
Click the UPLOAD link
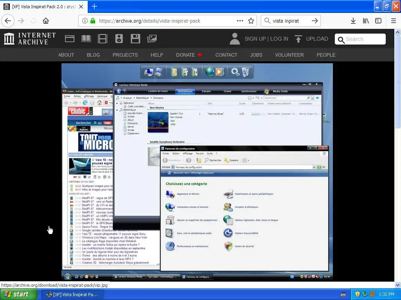click(x=317, y=39)
